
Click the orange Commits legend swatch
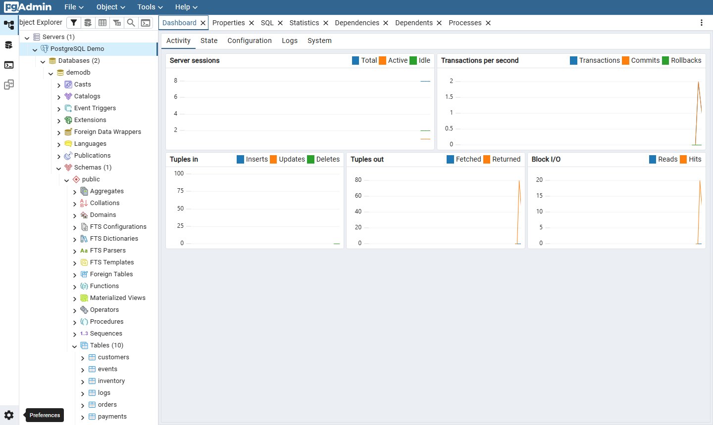(626, 60)
